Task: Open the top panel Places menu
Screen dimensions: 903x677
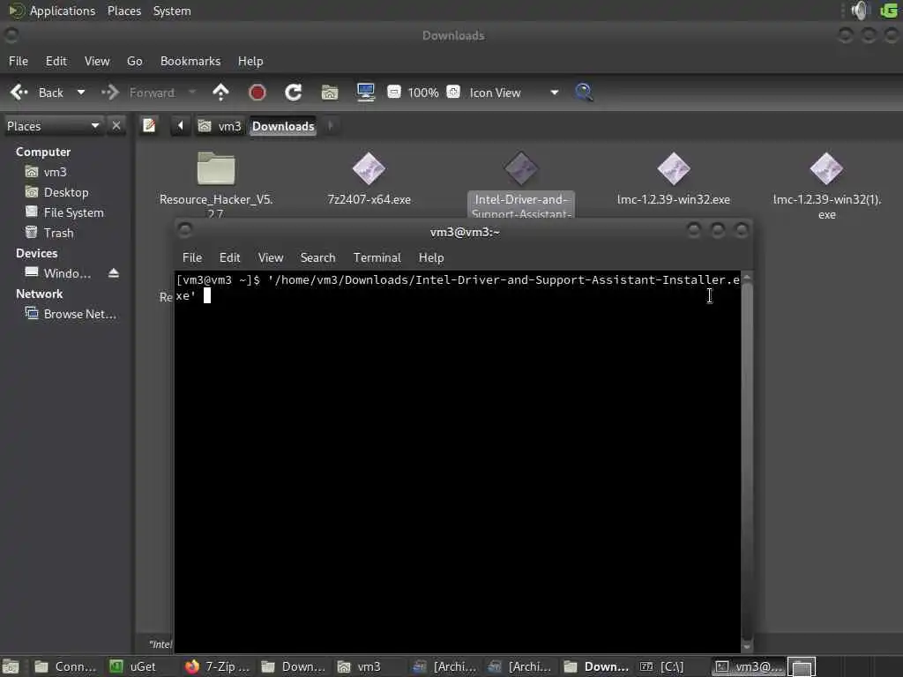Action: [x=123, y=11]
